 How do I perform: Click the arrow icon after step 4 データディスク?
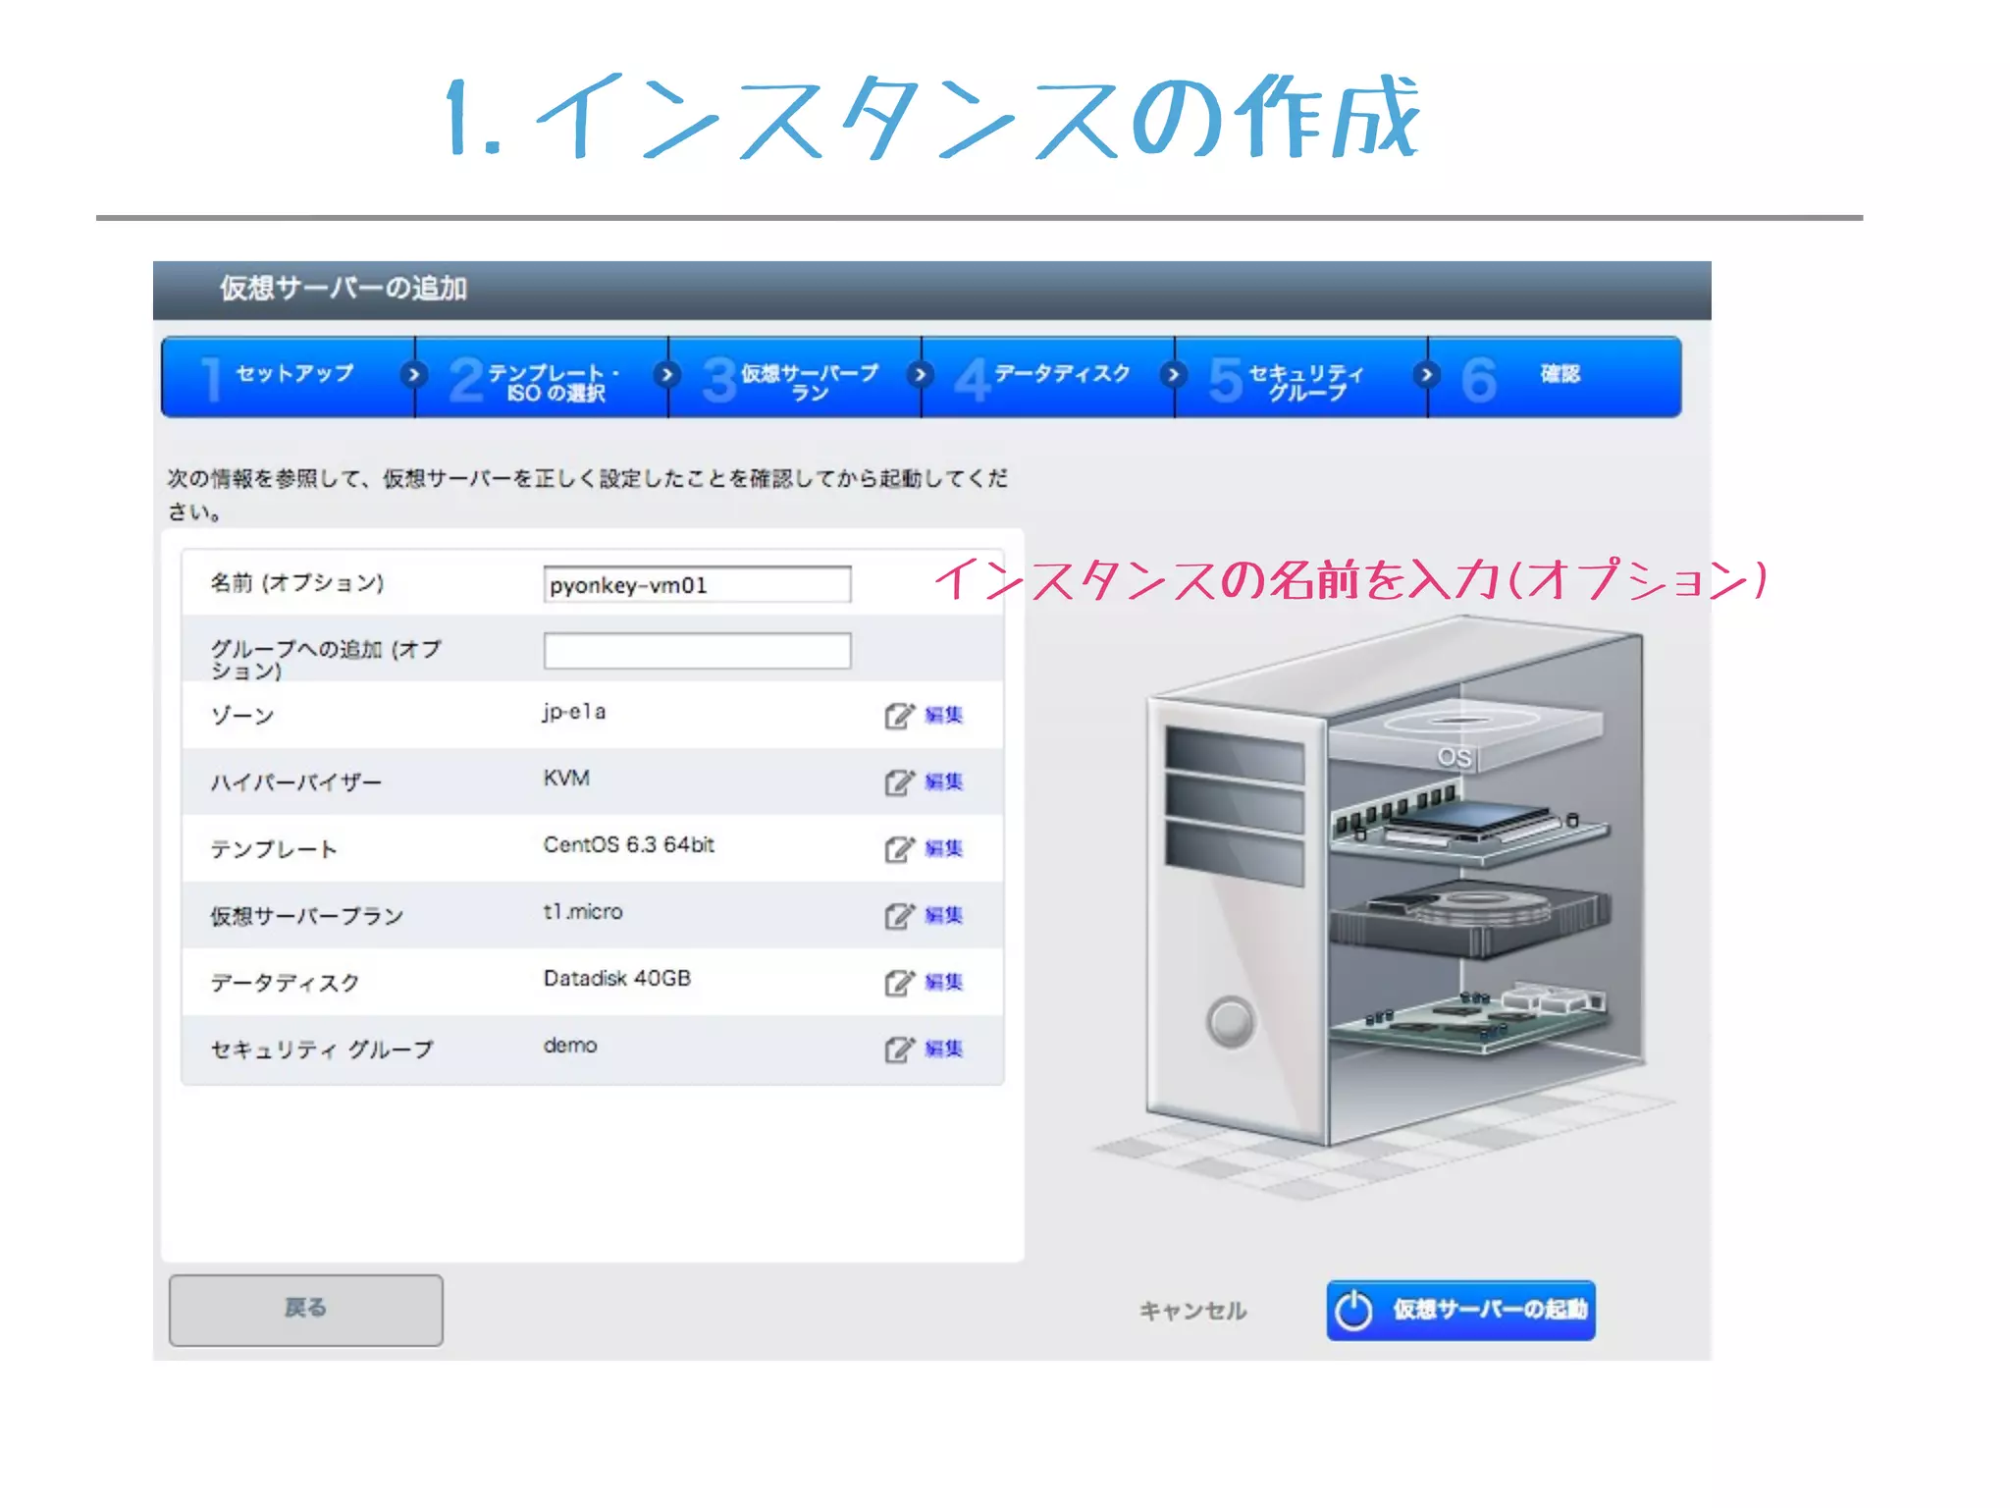(1173, 375)
